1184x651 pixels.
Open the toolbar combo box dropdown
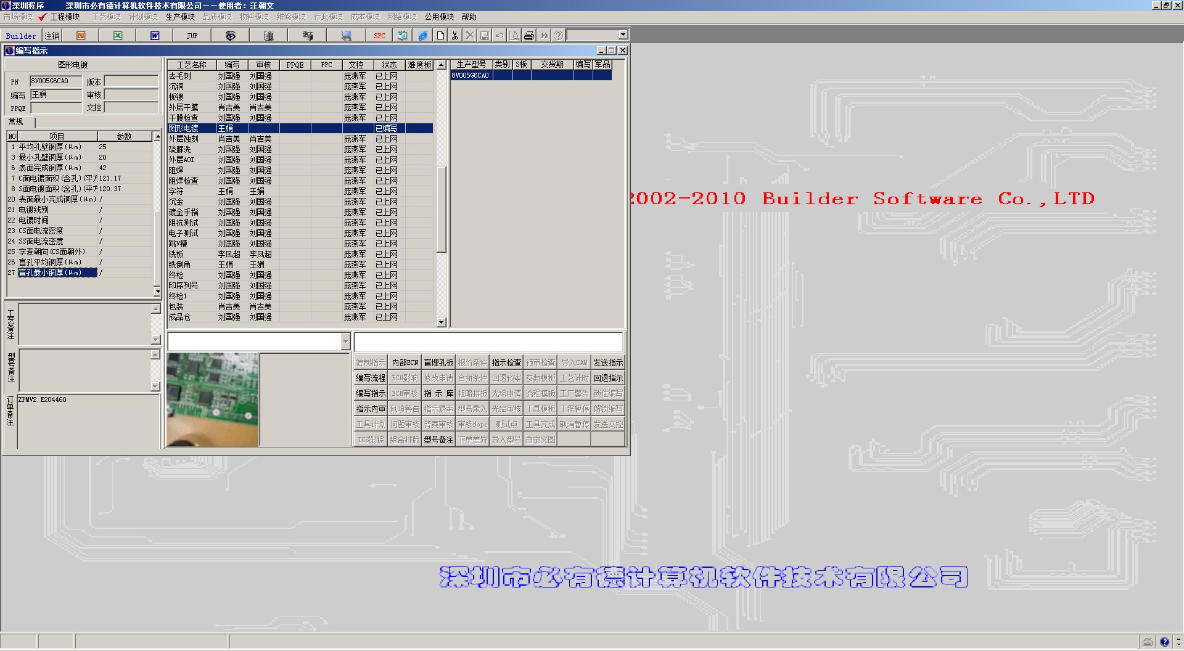tap(623, 35)
